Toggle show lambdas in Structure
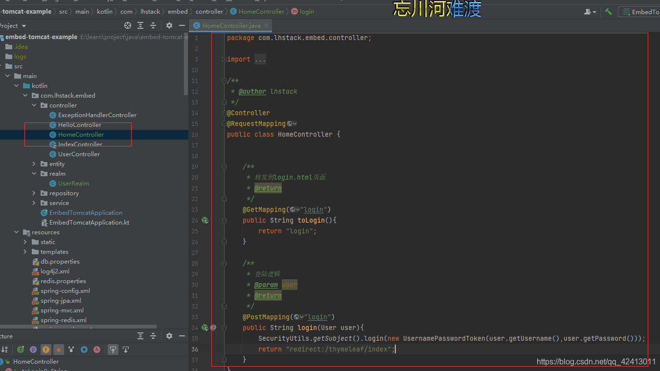The width and height of the screenshot is (660, 371). click(97, 350)
